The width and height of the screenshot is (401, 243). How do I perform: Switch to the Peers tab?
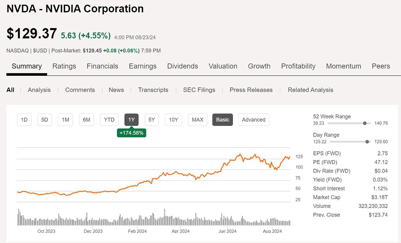coord(381,66)
